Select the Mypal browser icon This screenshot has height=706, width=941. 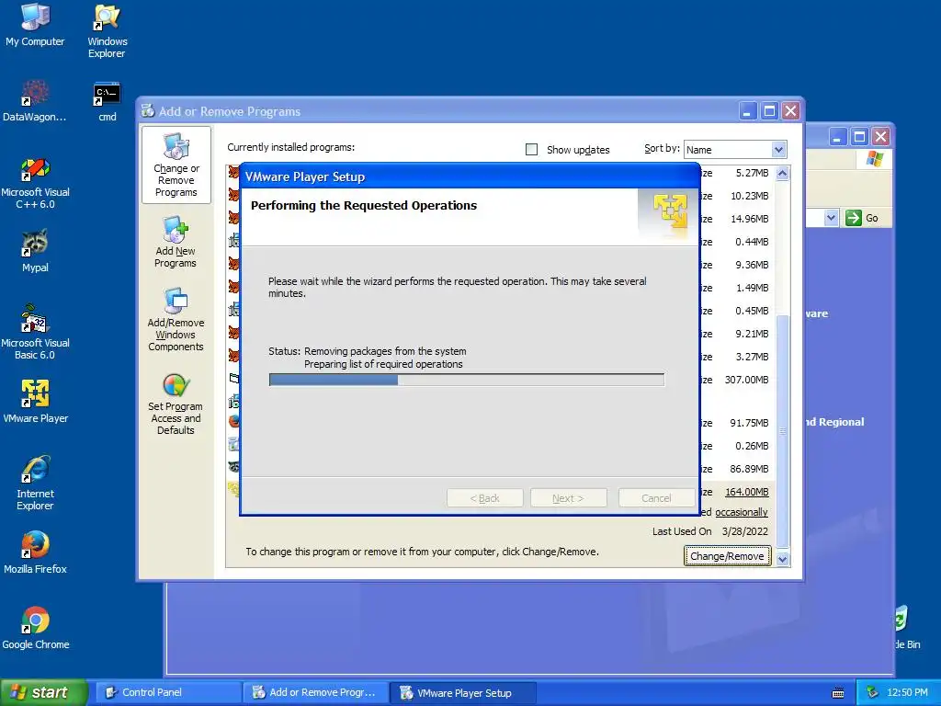point(35,250)
